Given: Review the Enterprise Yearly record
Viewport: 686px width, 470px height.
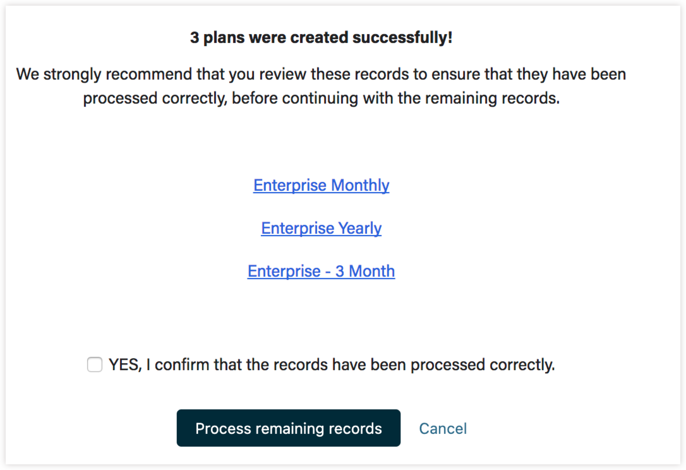Looking at the screenshot, I should tap(321, 228).
